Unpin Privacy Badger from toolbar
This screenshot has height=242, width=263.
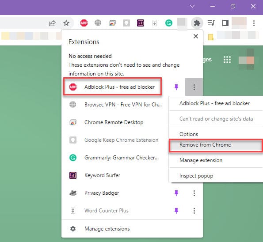point(176,193)
